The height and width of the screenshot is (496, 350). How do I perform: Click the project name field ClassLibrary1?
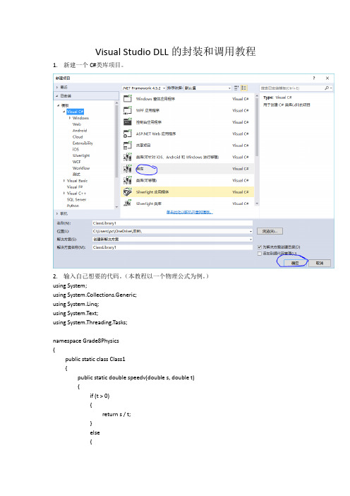point(172,223)
